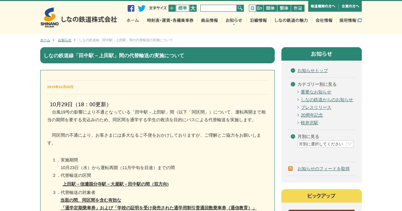This screenshot has width=402, height=211.
Task: Click the green bullet icon beside お知らせトップ
Action: 293,70
